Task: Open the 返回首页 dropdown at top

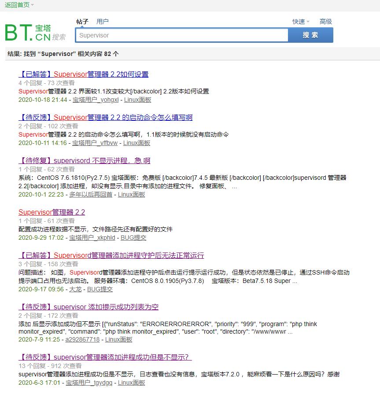Action: (19, 5)
